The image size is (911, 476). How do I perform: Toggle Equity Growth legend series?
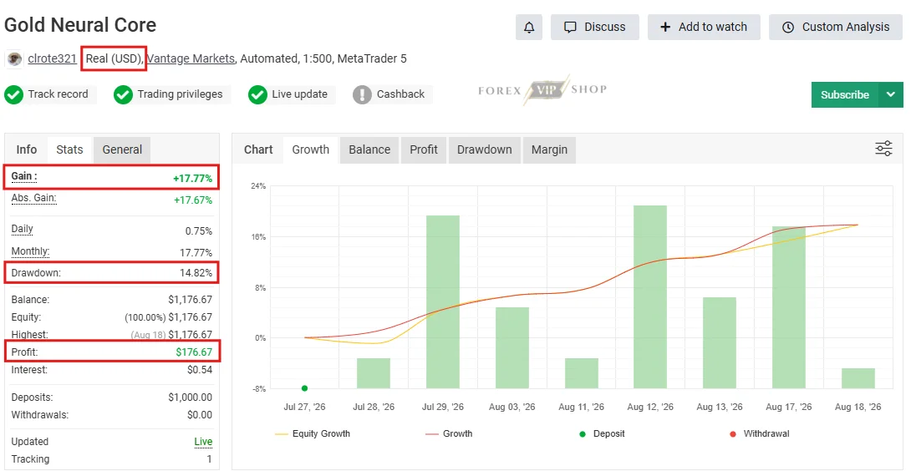pos(313,433)
